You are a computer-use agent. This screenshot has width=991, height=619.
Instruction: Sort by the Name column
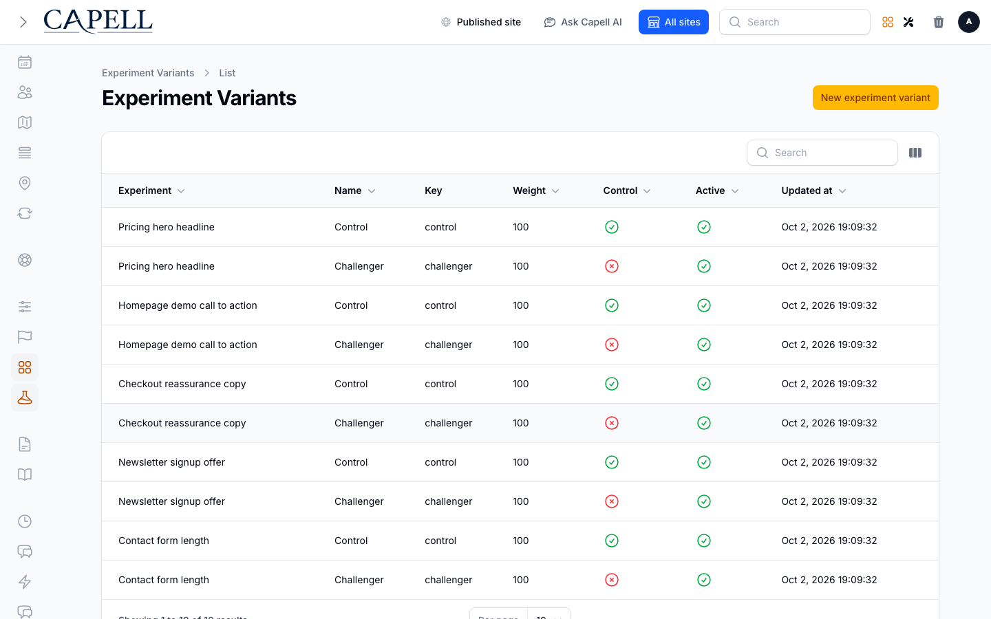click(x=354, y=191)
